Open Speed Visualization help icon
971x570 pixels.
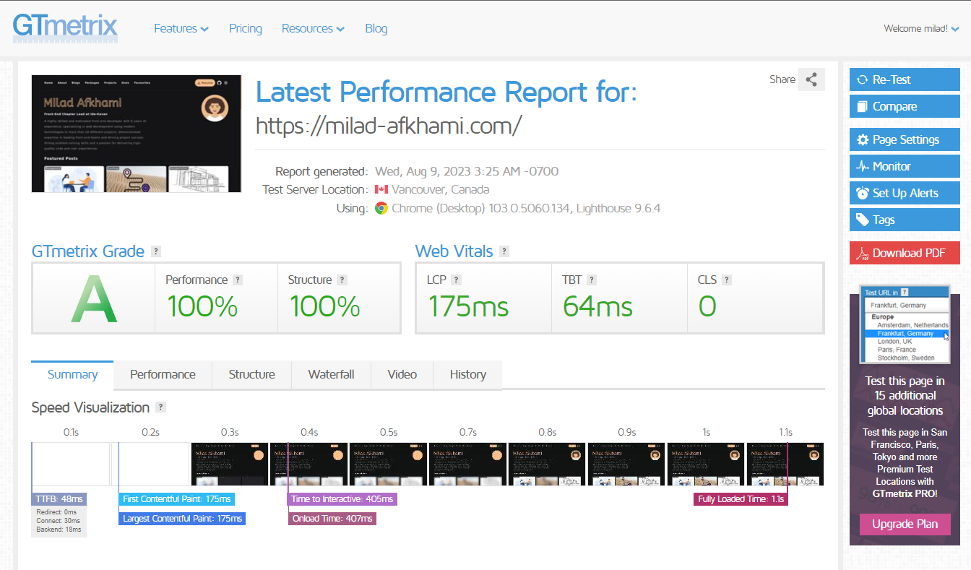pos(161,407)
